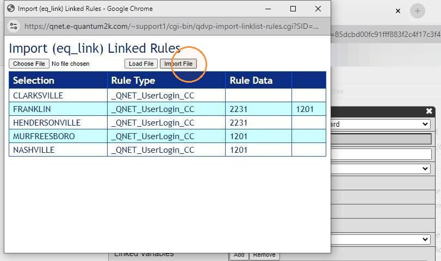
Task: Select the NASHVILLE cell
Action: [58, 150]
